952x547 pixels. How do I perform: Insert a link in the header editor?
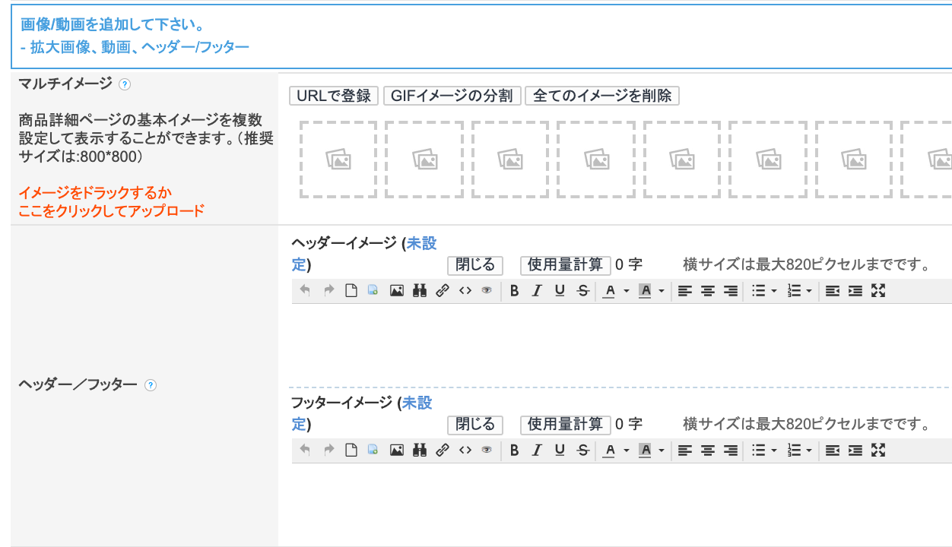tap(442, 291)
